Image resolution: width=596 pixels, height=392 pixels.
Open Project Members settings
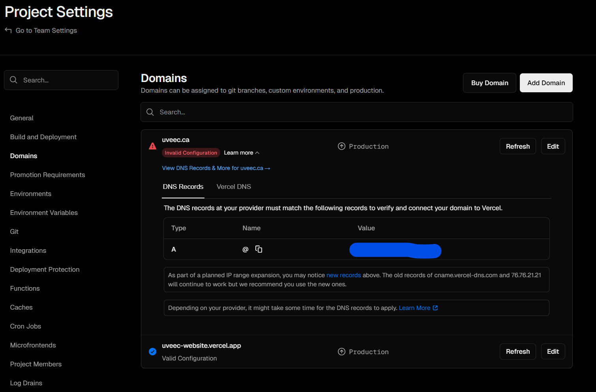(x=36, y=364)
